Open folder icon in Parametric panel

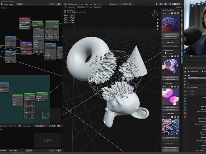coord(172,56)
